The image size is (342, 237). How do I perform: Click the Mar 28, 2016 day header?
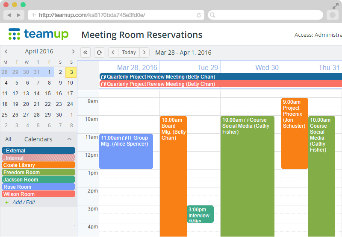[x=137, y=67]
